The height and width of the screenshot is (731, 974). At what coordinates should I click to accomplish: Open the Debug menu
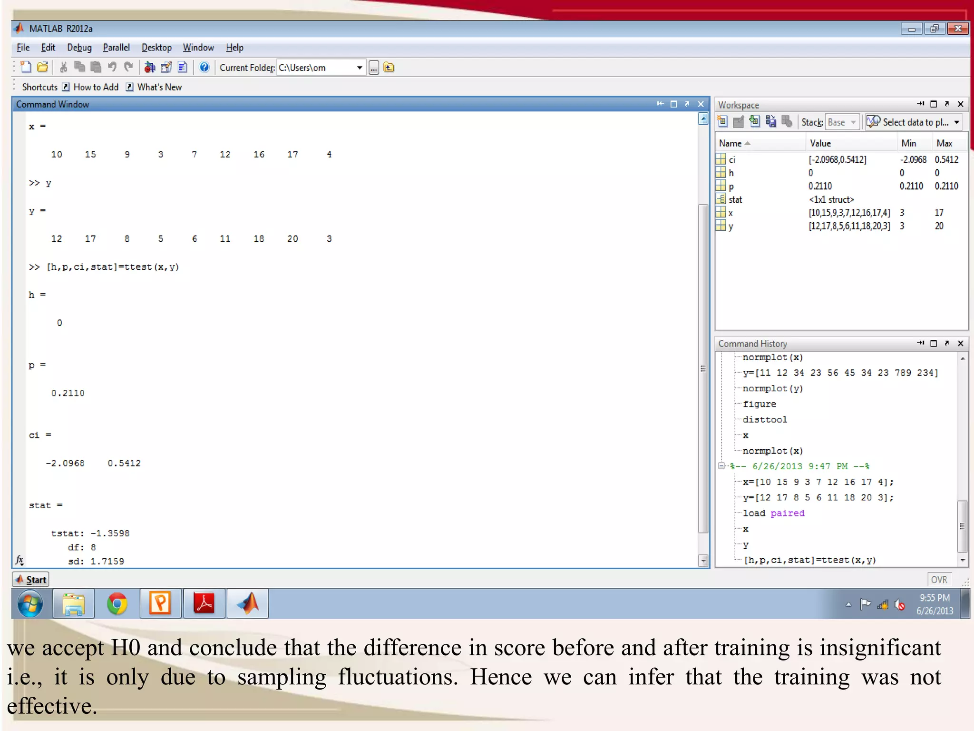click(x=79, y=48)
